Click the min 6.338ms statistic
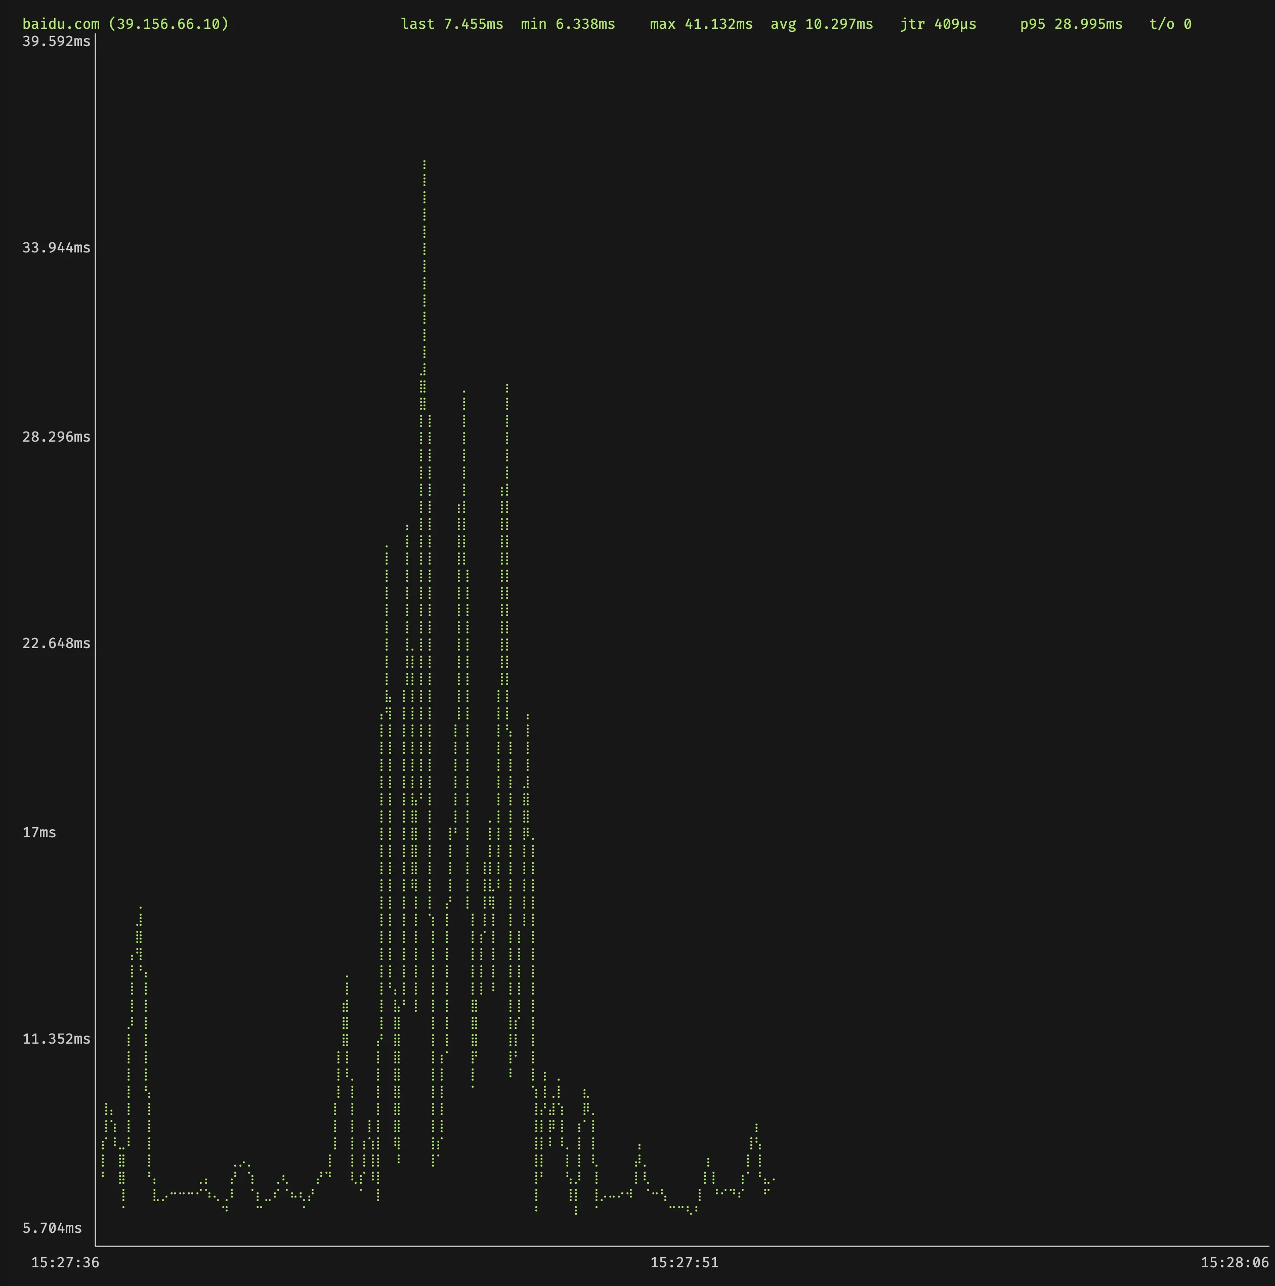1275x1286 pixels. tap(568, 25)
